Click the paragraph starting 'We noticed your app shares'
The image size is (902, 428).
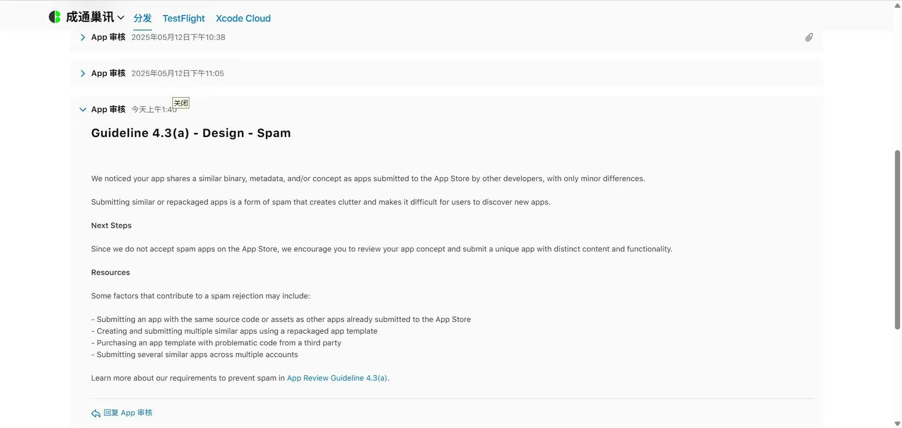(x=368, y=179)
